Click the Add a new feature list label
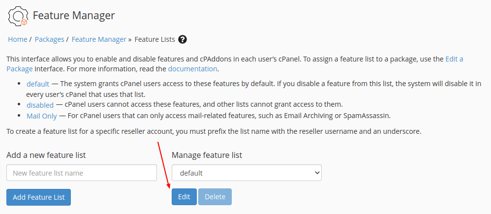The width and height of the screenshot is (491, 214). [x=46, y=155]
